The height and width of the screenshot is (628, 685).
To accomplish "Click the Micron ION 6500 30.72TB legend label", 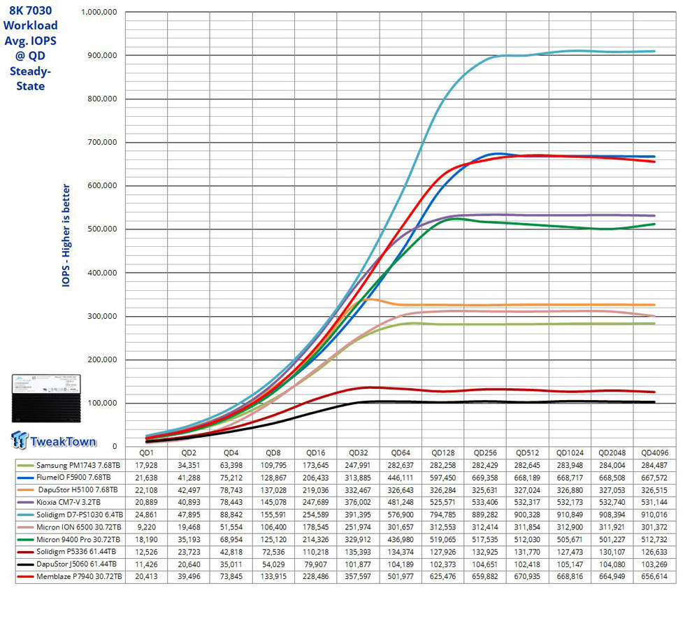I will [x=78, y=527].
